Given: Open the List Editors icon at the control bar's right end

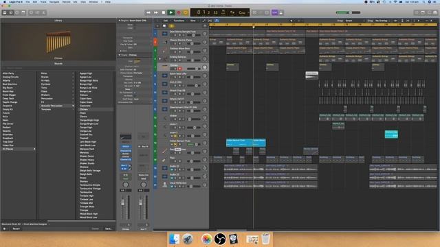Looking at the screenshot, I should tap(417, 12).
